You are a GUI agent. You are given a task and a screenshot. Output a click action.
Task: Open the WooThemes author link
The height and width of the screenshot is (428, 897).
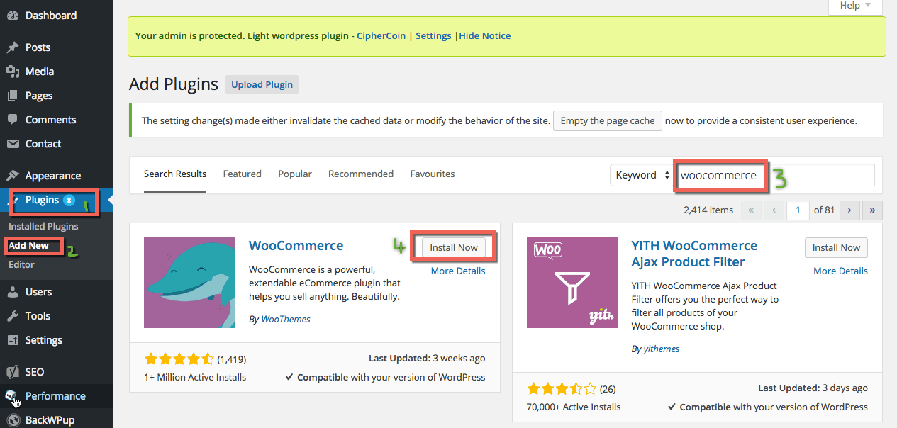pyautogui.click(x=286, y=320)
